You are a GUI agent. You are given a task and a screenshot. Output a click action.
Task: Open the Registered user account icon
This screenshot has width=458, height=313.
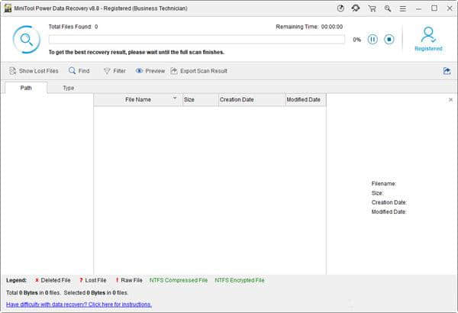click(428, 37)
